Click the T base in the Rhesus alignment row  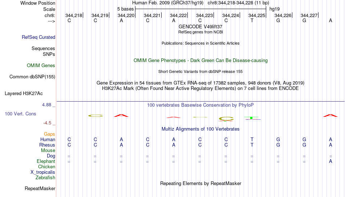(252, 145)
